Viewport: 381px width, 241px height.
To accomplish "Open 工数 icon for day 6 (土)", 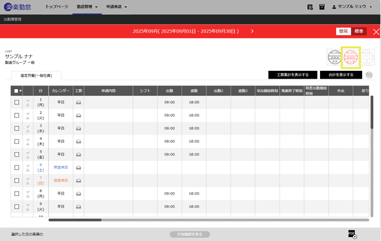I will coord(79,168).
